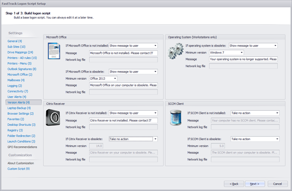Click the SCCM Client icon
The height and width of the screenshot is (191, 292).
[x=176, y=117]
